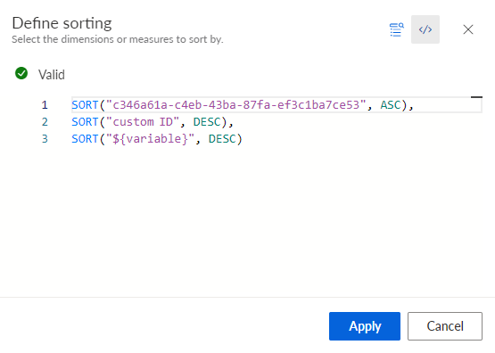
Task: Click the subtitle about selecting dimensions or measures
Action: coord(118,39)
